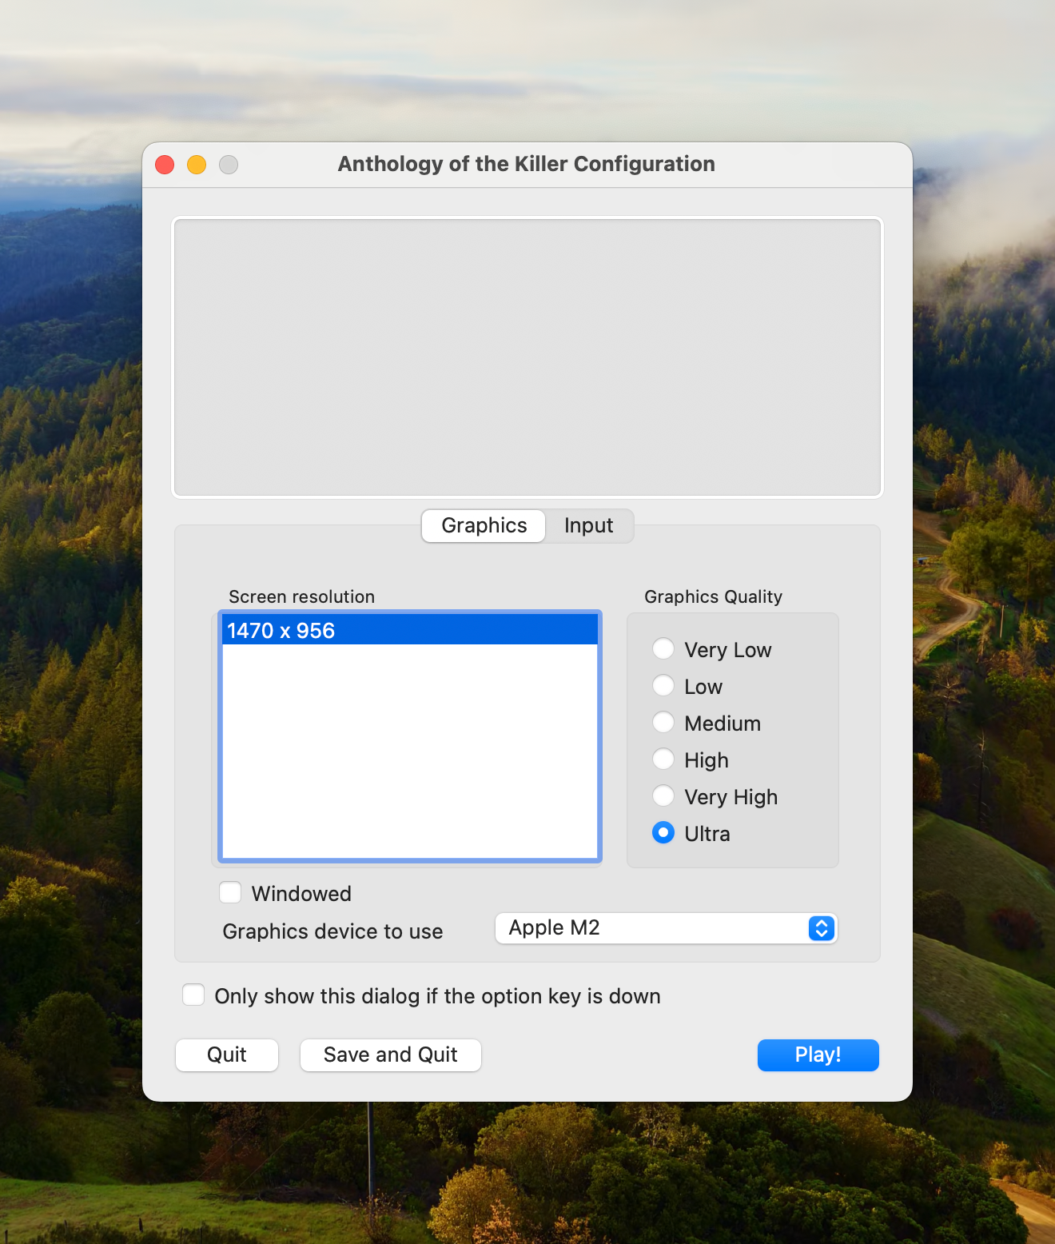Set graphics quality to High

[x=663, y=759]
